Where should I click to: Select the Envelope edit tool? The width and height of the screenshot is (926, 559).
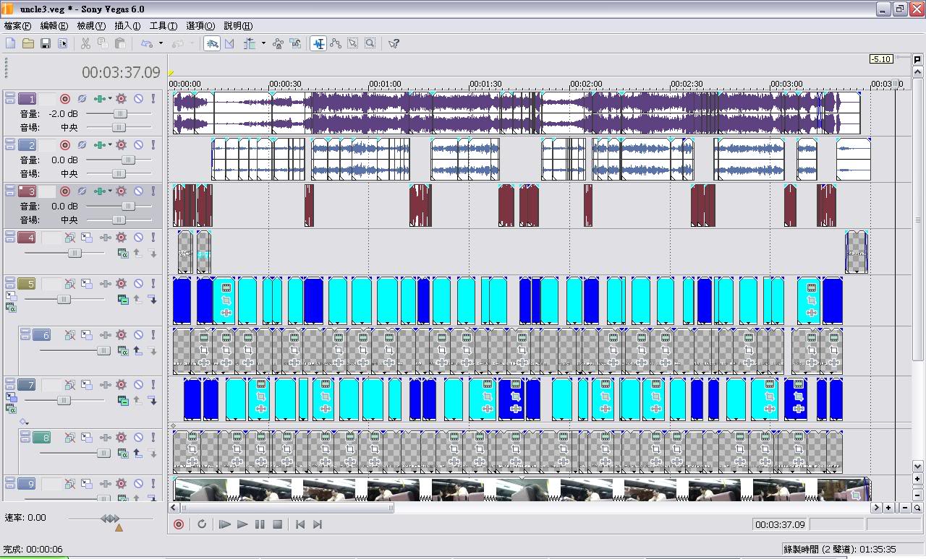(x=336, y=43)
